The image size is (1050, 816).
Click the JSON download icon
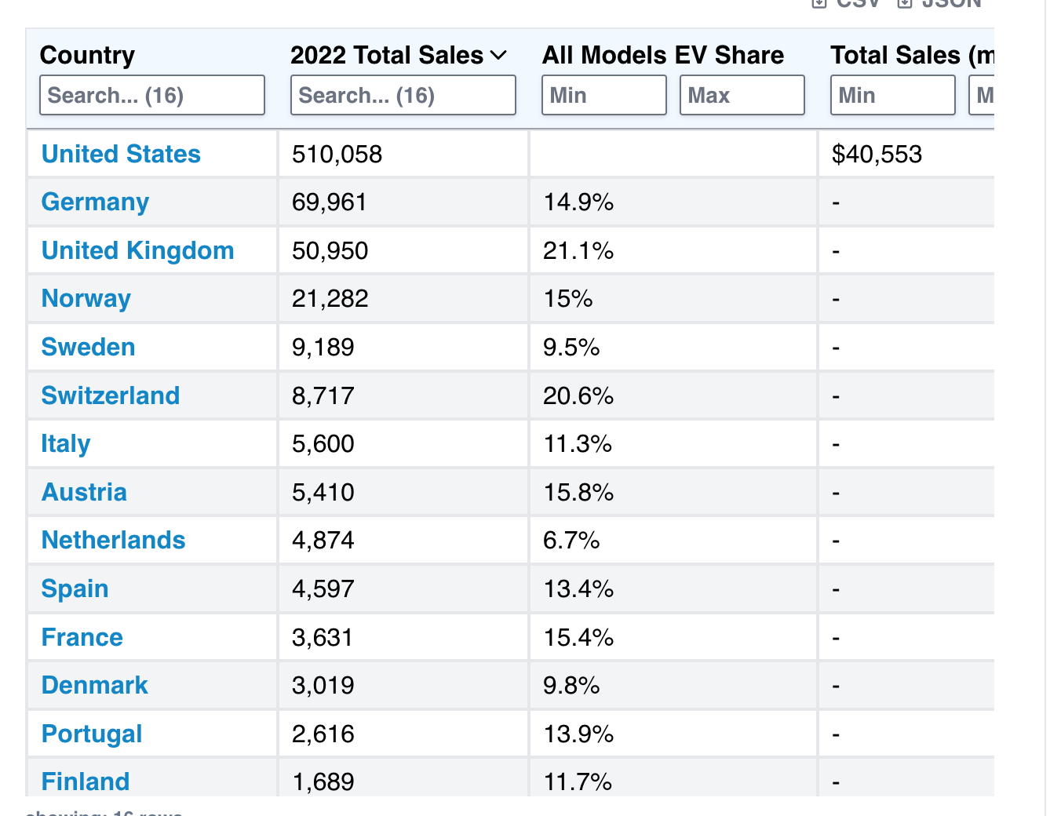[905, 2]
